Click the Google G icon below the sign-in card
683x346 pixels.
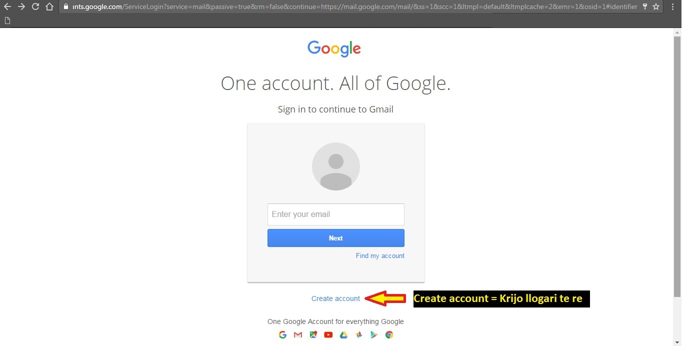coord(282,335)
